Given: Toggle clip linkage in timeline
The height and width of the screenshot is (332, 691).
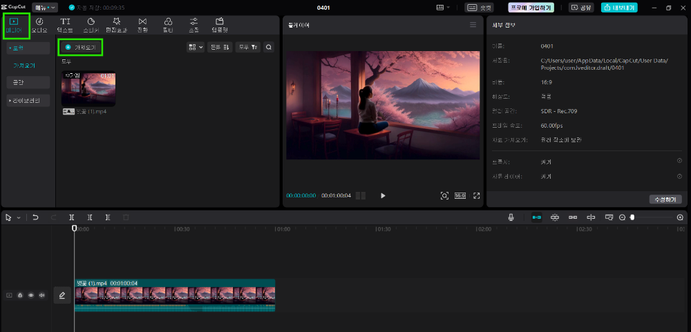Looking at the screenshot, I should 573,217.
